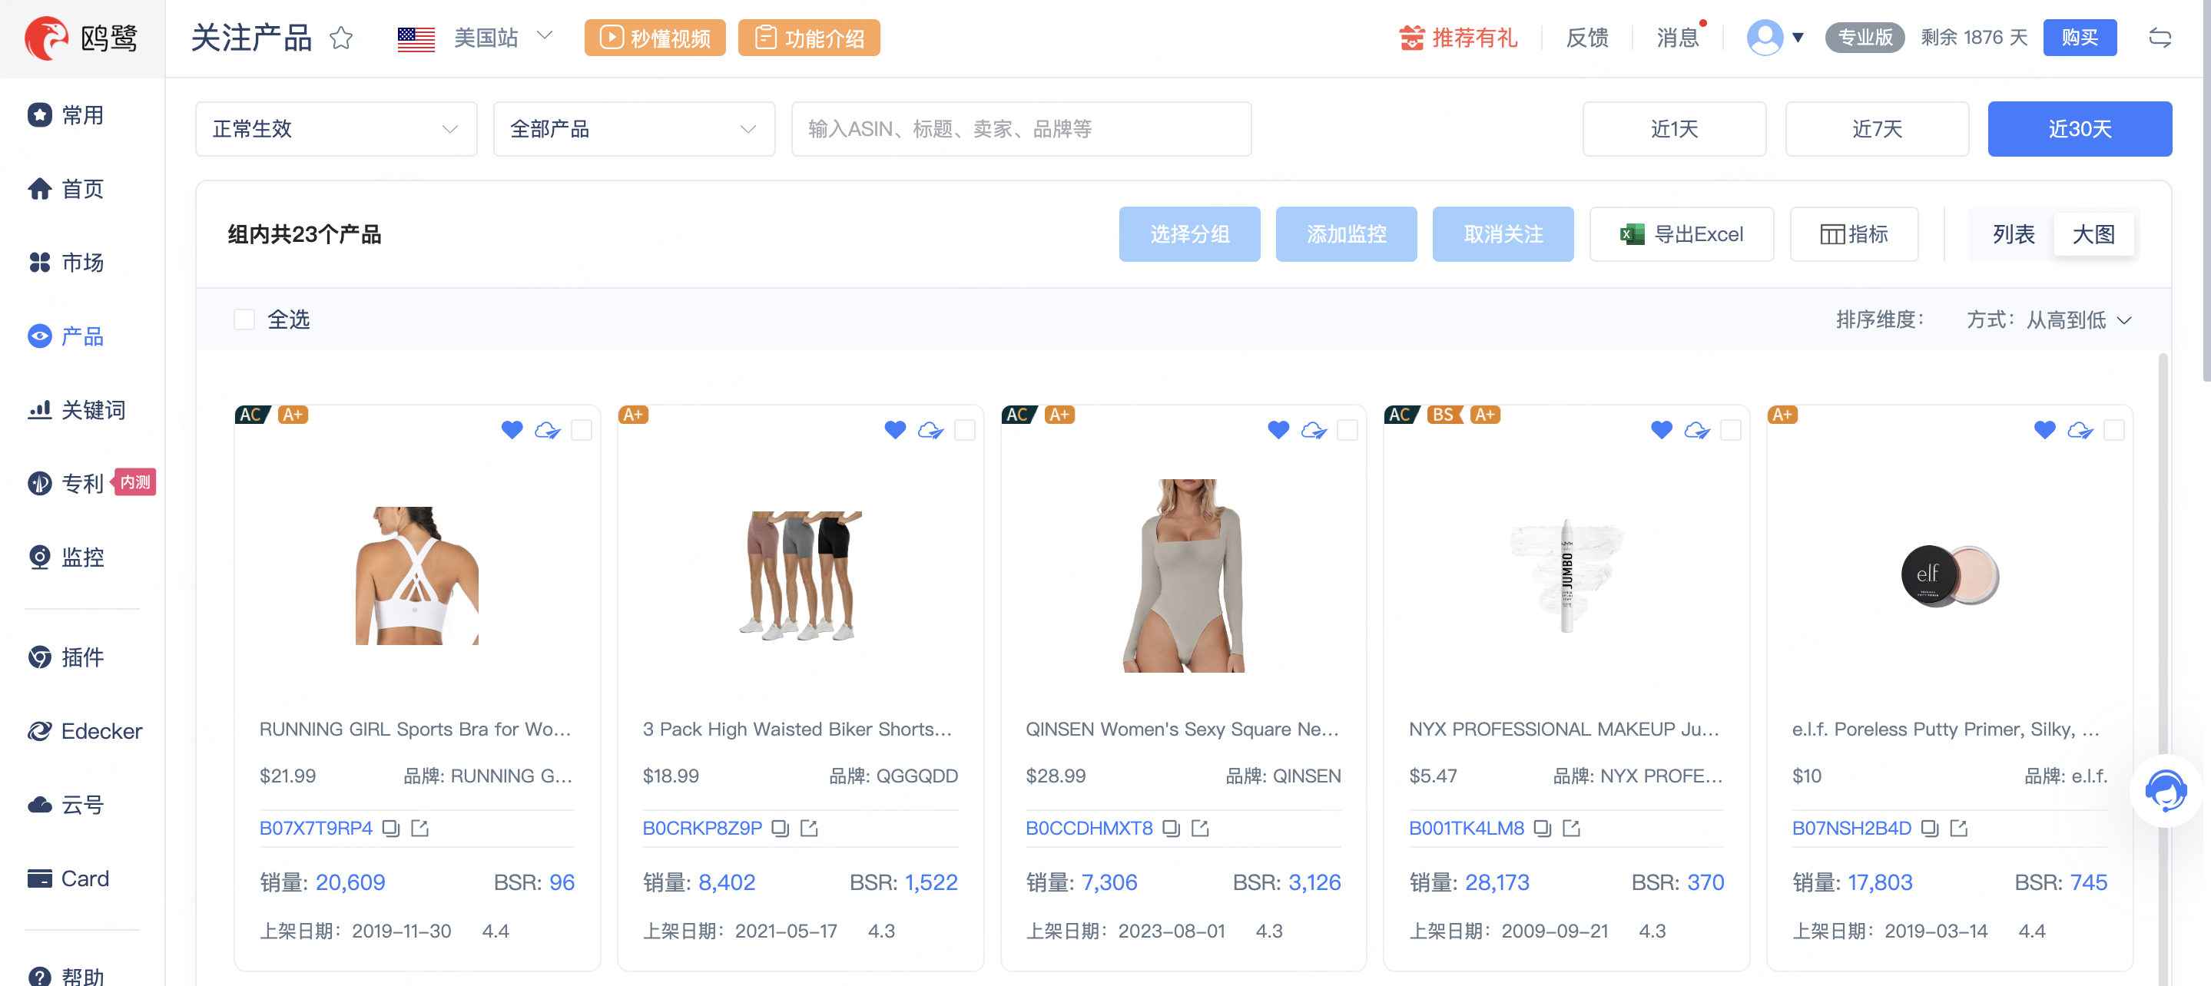Click heart icon on RUNNING GIRL Sports Bra card
Screen dimensions: 2211x986
pyautogui.click(x=512, y=429)
